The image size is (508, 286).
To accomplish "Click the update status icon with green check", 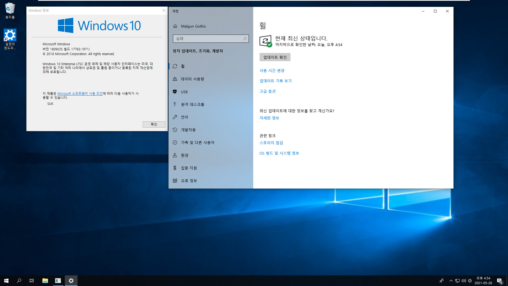I will click(266, 41).
